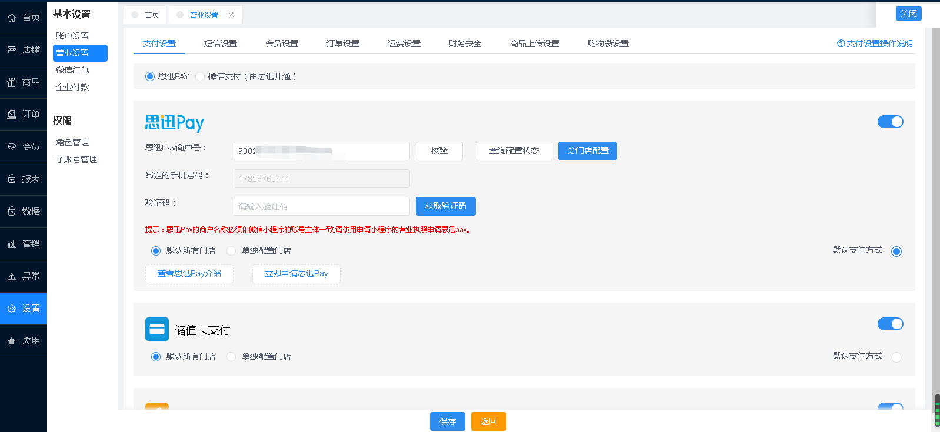
Task: Select 单独配置门店 under 储值卡支付
Action: 231,357
